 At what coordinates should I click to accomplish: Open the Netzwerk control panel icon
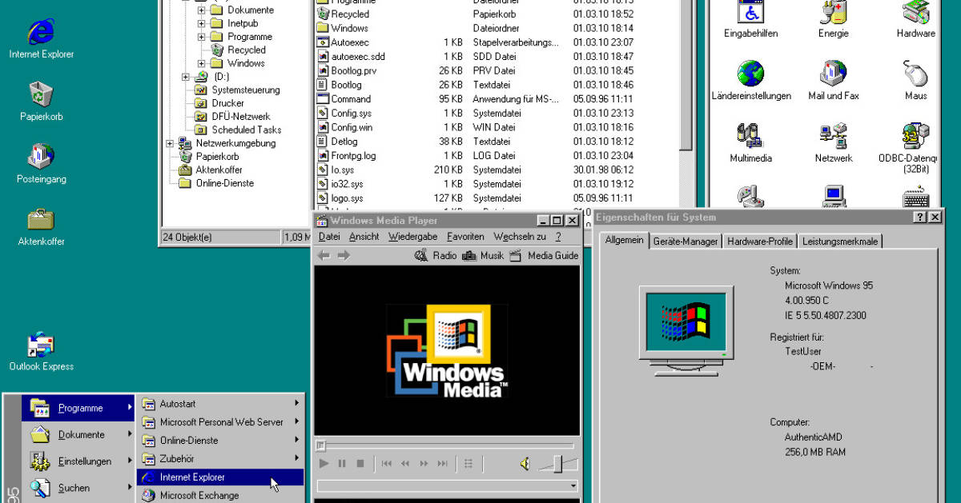click(x=833, y=136)
